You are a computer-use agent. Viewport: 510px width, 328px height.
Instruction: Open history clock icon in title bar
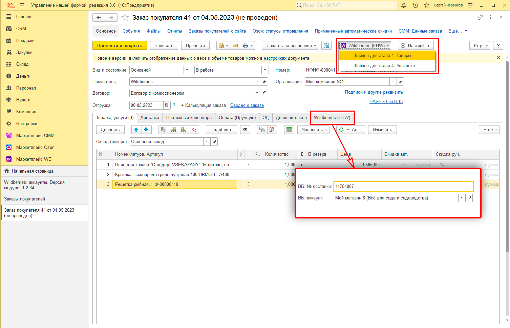pos(415,5)
